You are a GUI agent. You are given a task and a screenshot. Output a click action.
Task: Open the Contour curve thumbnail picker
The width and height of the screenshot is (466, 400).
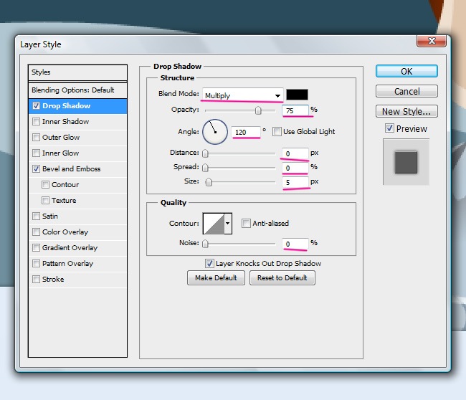tap(214, 224)
